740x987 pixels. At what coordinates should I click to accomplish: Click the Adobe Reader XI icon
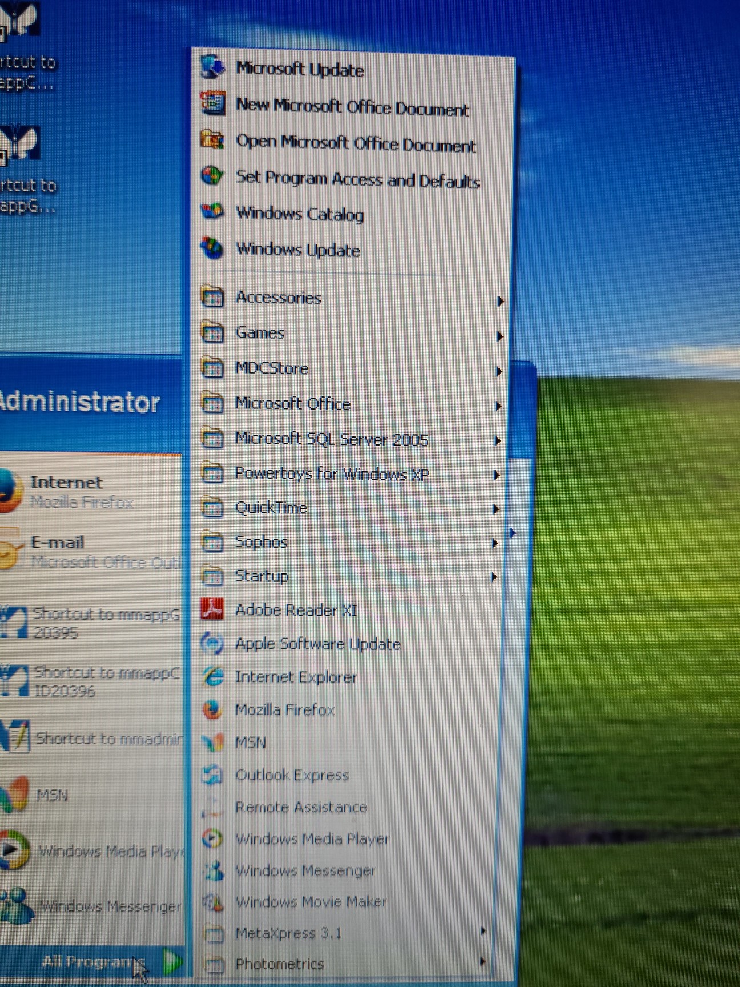tap(212, 610)
